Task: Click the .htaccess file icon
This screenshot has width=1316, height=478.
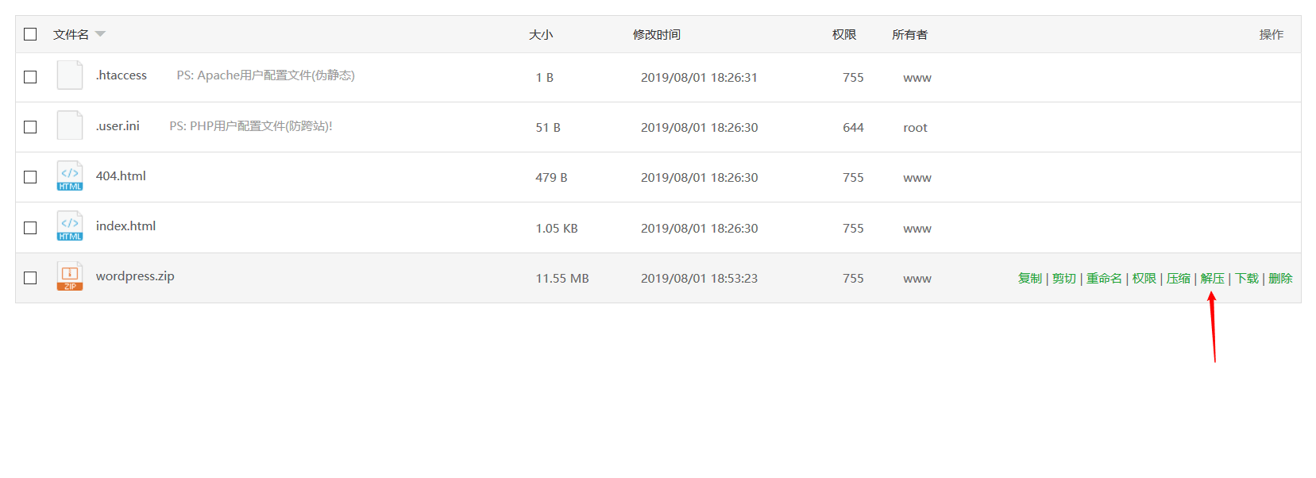Action: [x=70, y=75]
